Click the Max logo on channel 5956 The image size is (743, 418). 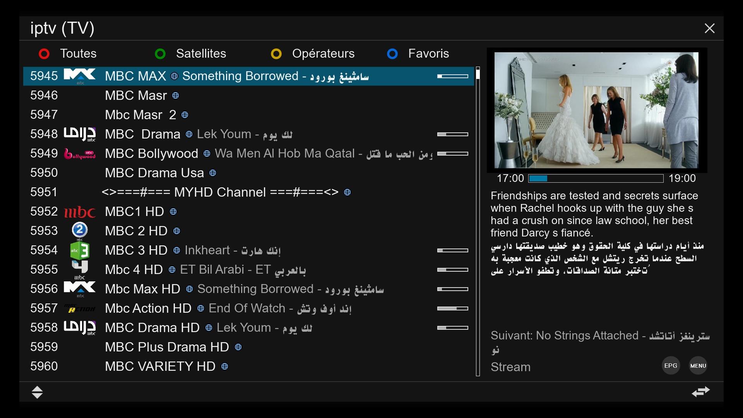tap(80, 289)
